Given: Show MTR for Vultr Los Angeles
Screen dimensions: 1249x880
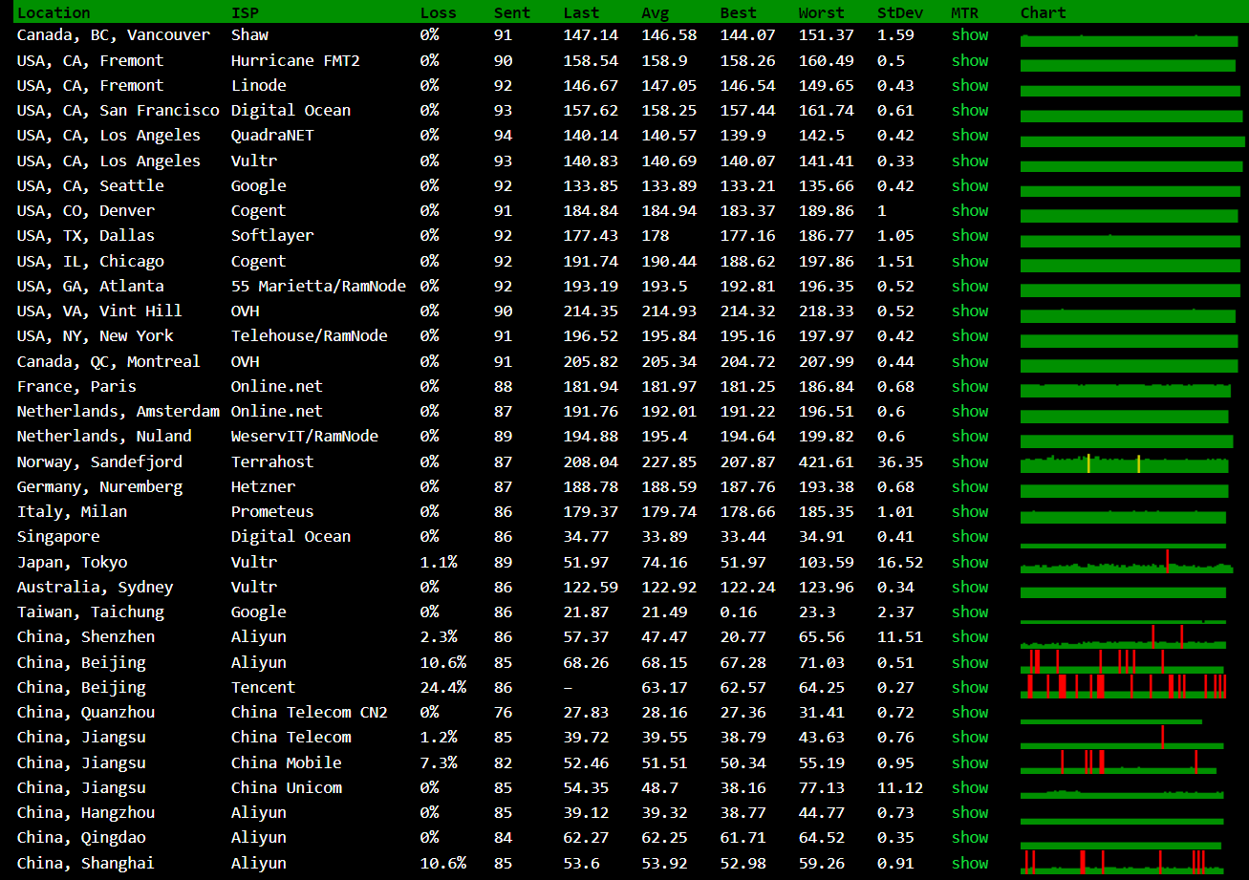Looking at the screenshot, I should (x=970, y=161).
